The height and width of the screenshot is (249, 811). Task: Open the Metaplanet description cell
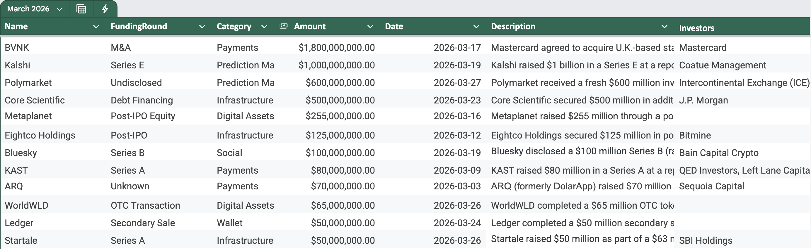click(582, 116)
